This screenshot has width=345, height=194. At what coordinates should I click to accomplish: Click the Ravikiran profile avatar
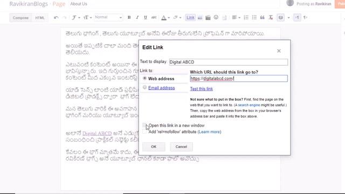point(290,3)
